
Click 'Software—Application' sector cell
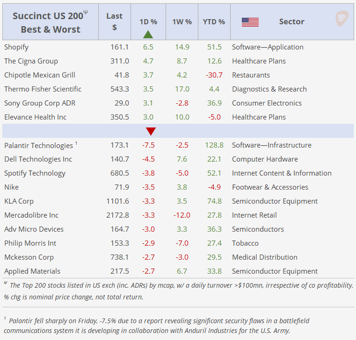point(268,47)
